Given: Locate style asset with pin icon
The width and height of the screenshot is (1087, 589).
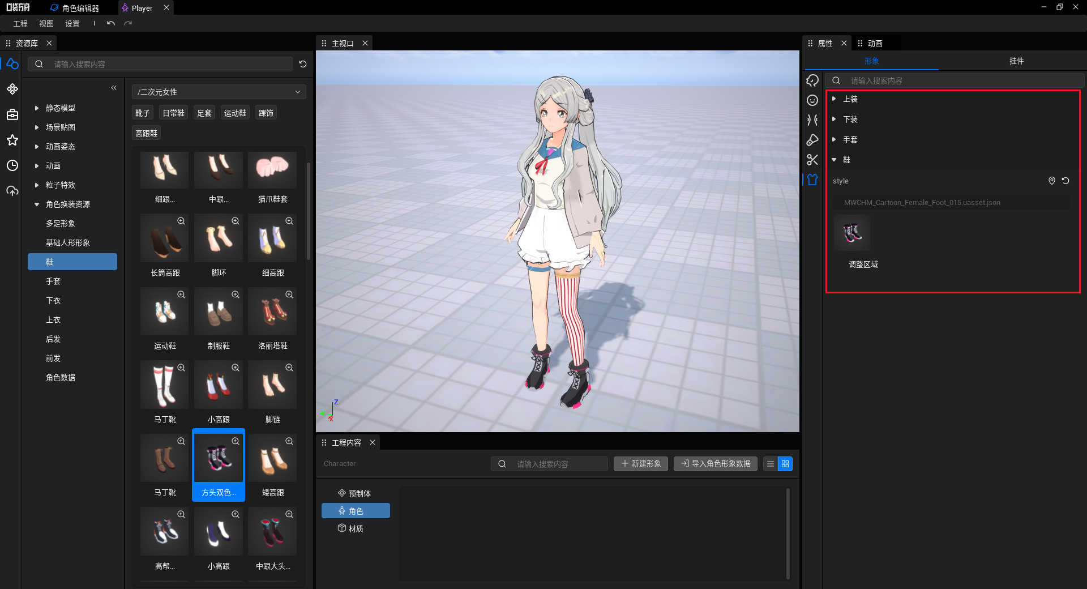Looking at the screenshot, I should click(x=1052, y=181).
